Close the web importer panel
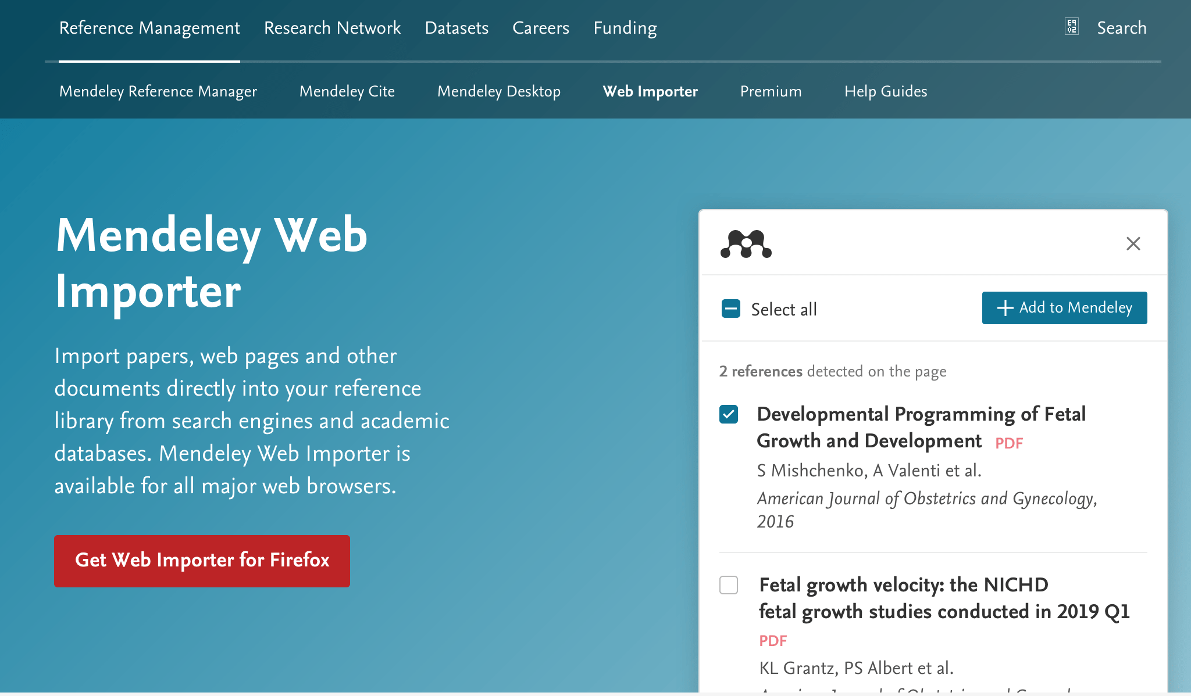Screen dimensions: 1191x696 click(1133, 243)
